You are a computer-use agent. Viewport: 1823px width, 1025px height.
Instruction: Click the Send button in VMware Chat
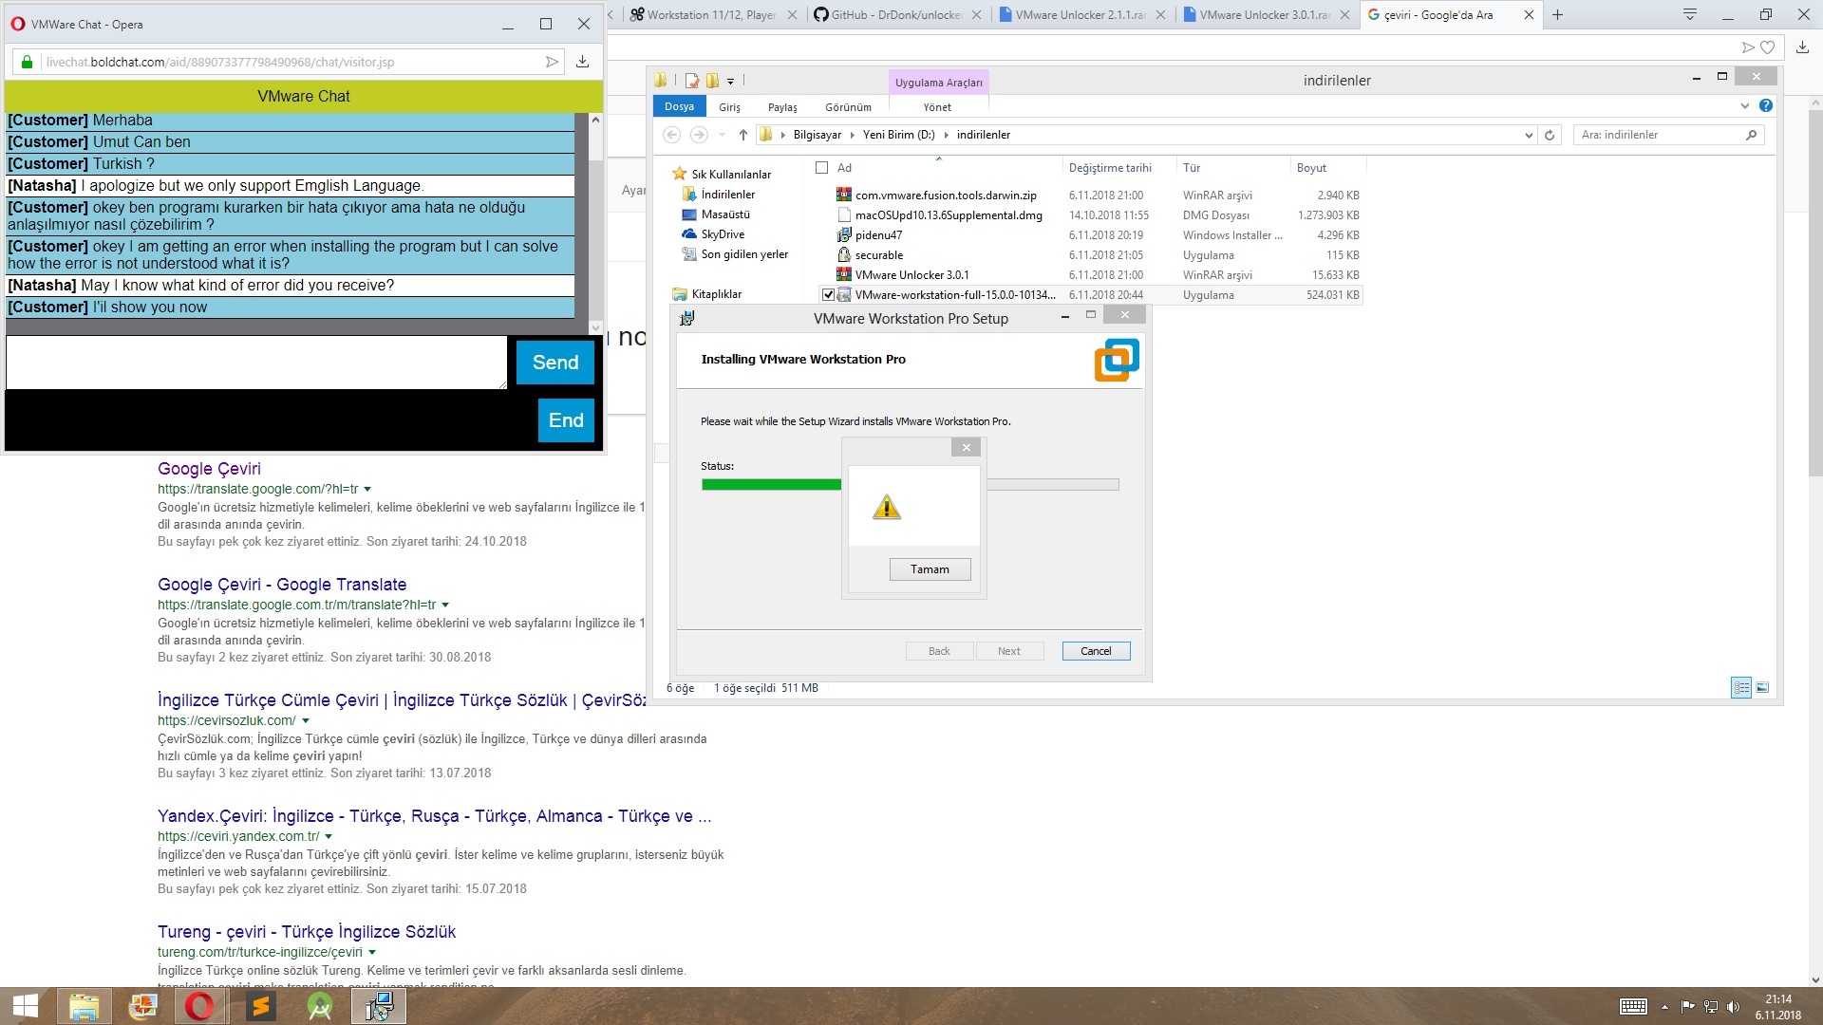tap(555, 363)
